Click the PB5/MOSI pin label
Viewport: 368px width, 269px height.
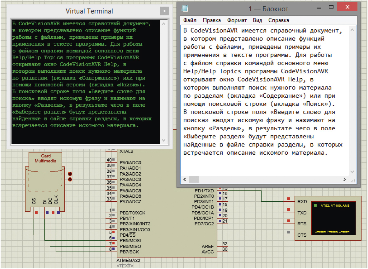[130, 241]
